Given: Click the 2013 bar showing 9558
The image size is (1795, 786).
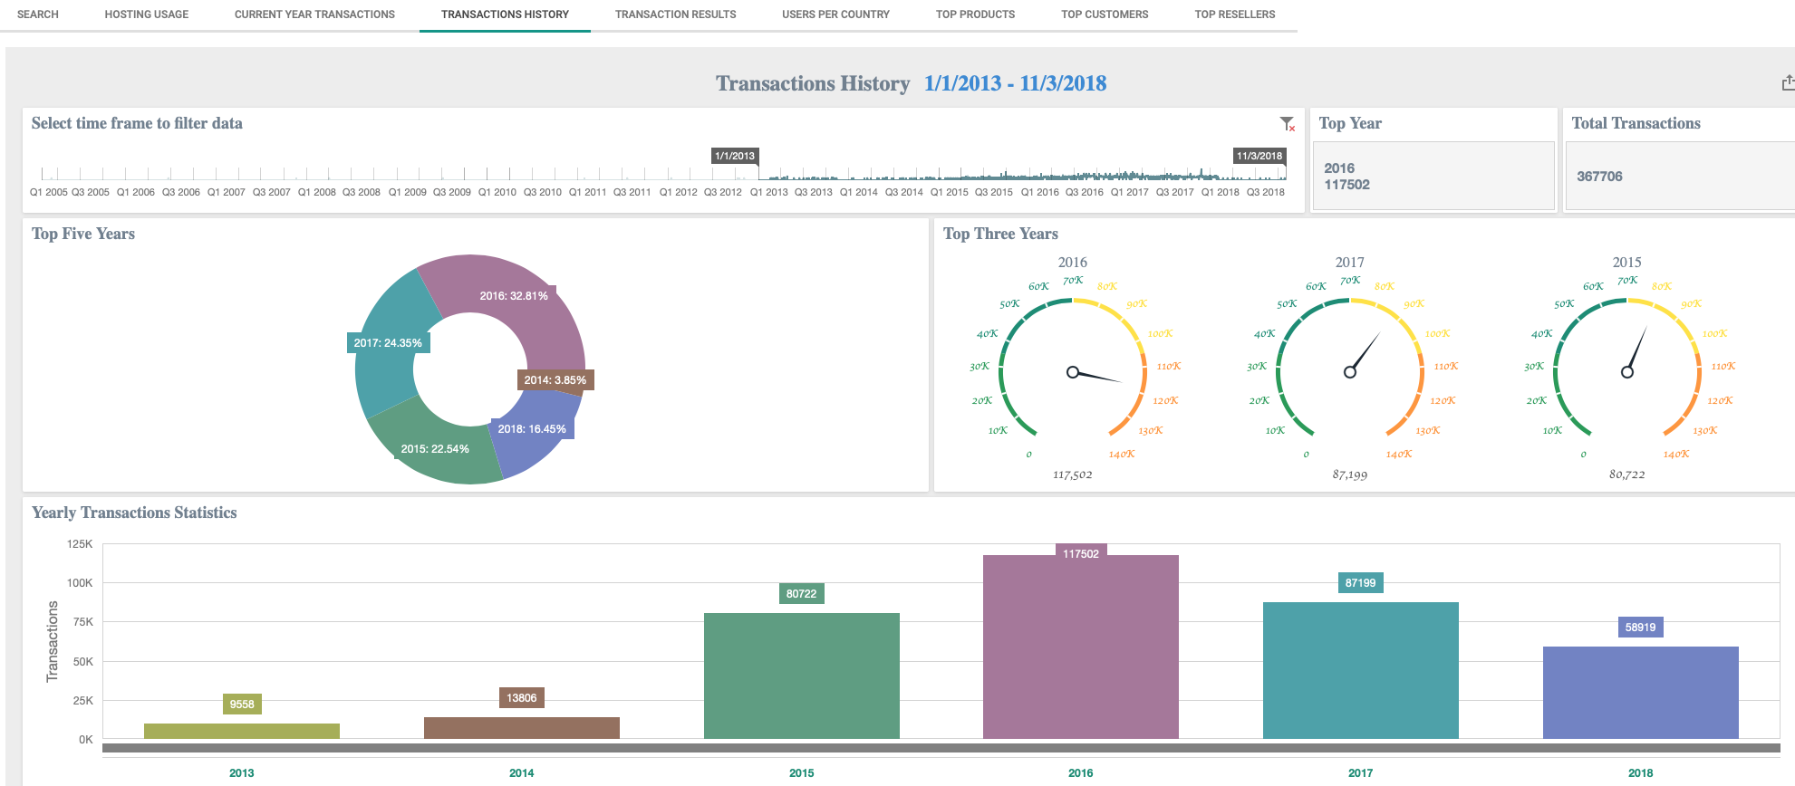Looking at the screenshot, I should (x=241, y=731).
